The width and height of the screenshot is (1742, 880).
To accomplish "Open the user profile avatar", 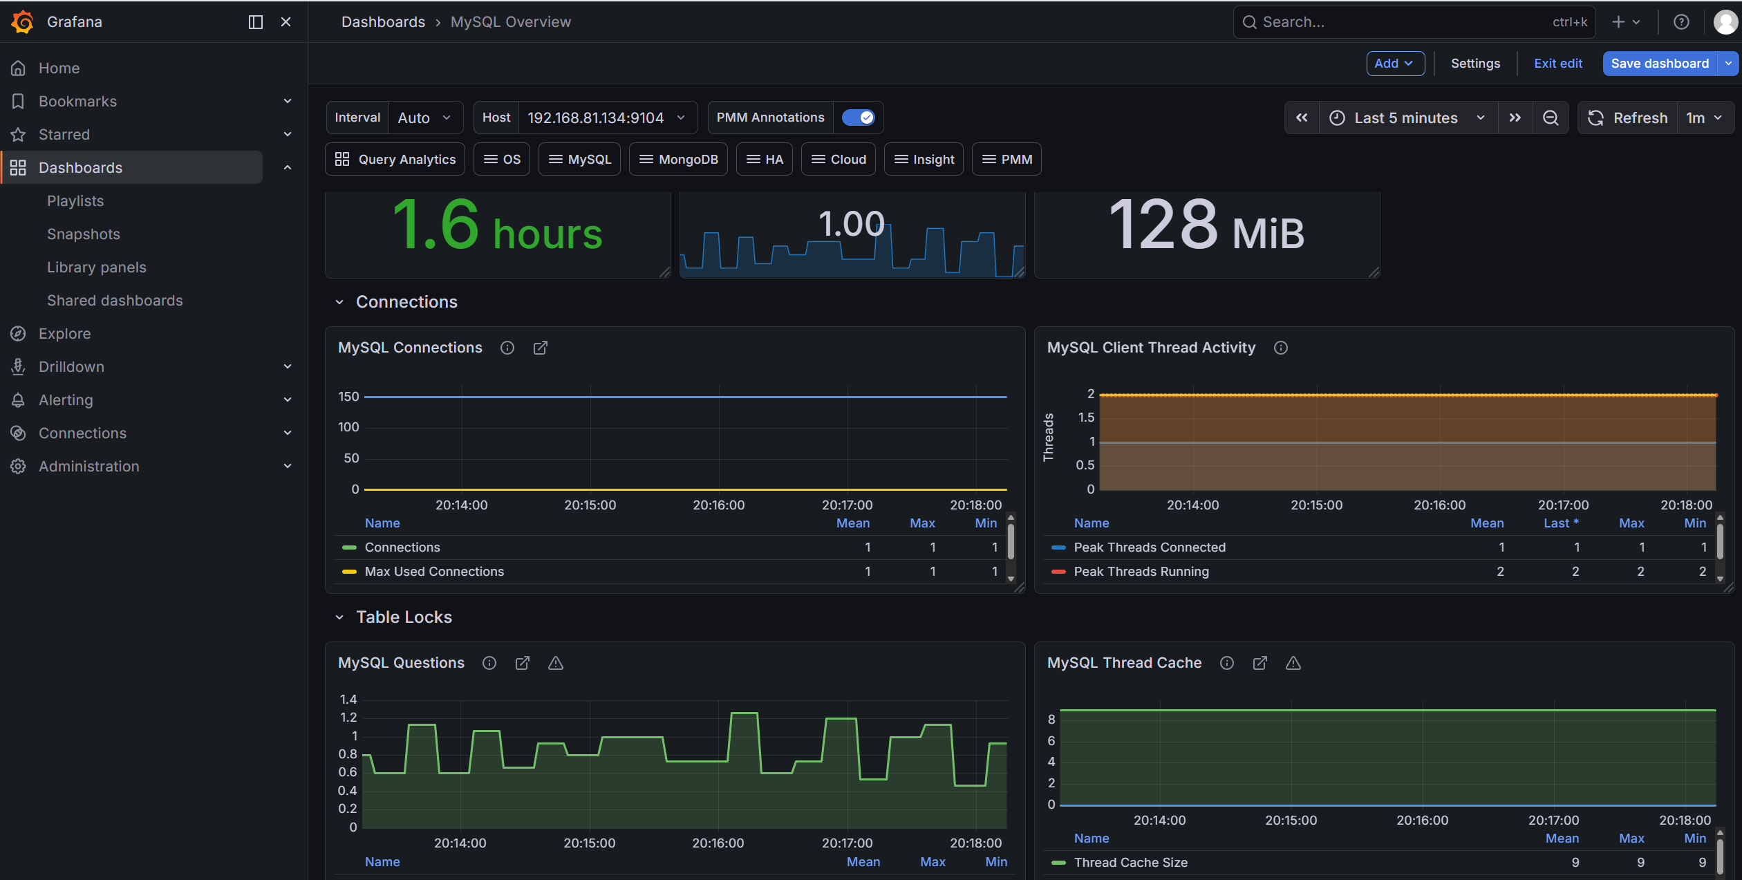I will click(x=1725, y=22).
